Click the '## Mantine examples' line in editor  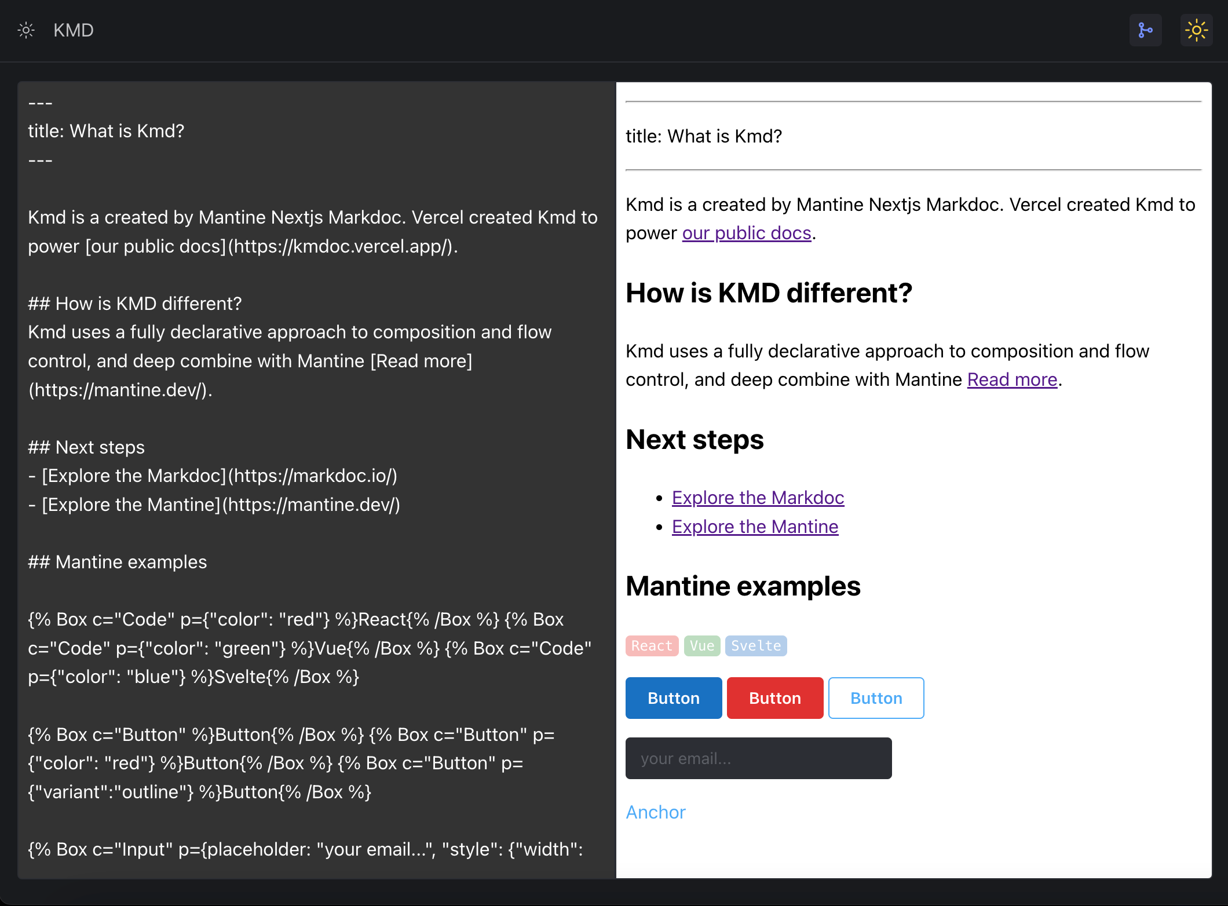click(x=118, y=562)
